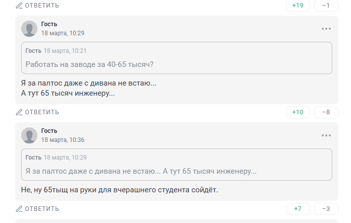Click pencil icon at top reply row
Viewport: 351px width, 223px height.
19,6
